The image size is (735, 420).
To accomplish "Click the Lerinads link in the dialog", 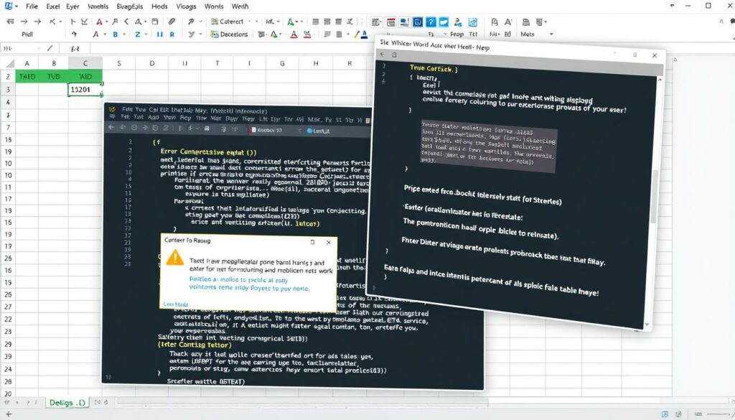I will coord(175,304).
